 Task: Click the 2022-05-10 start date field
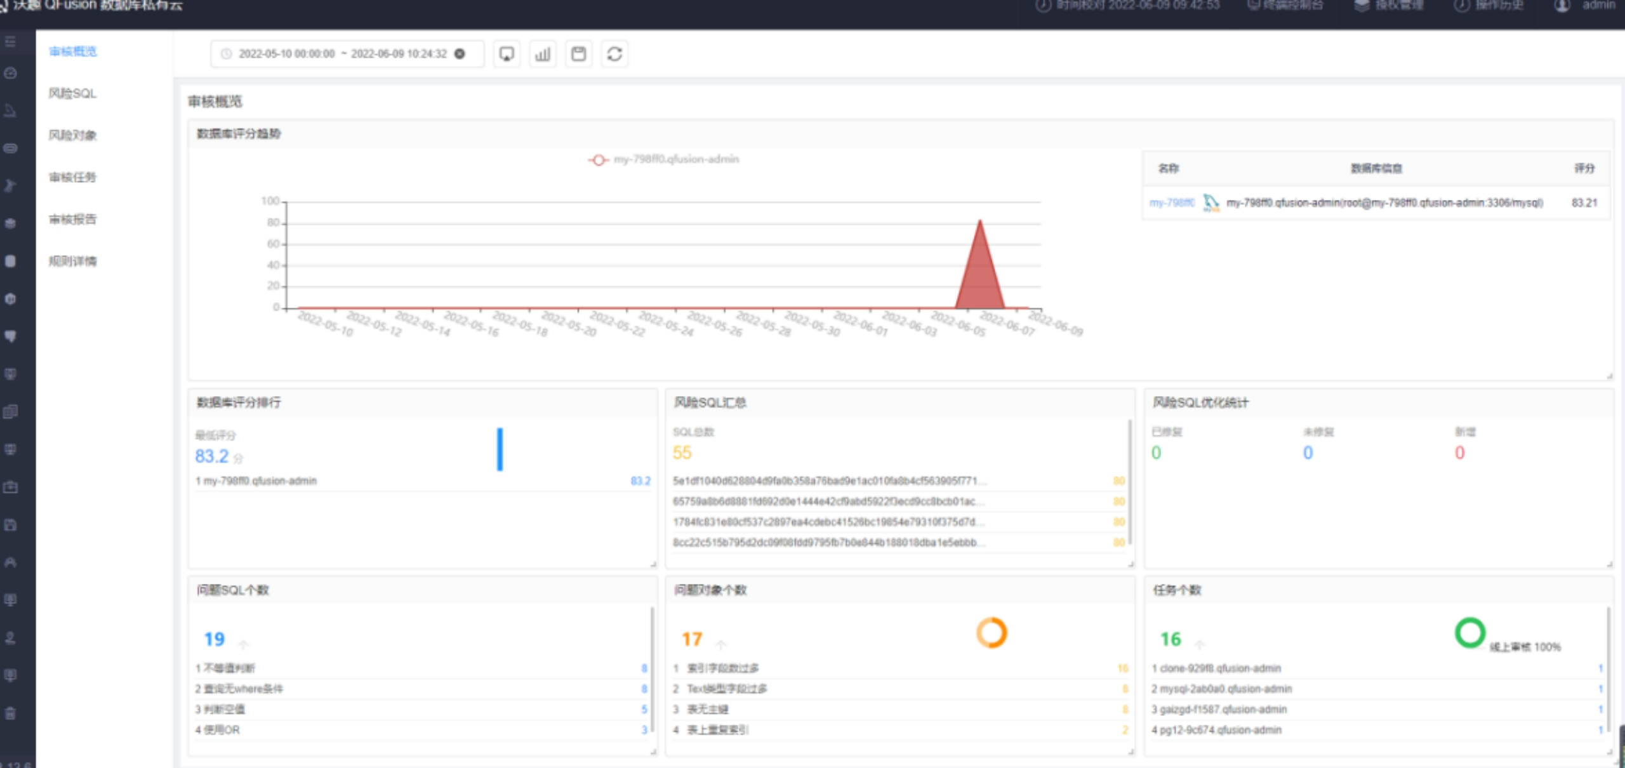(286, 54)
